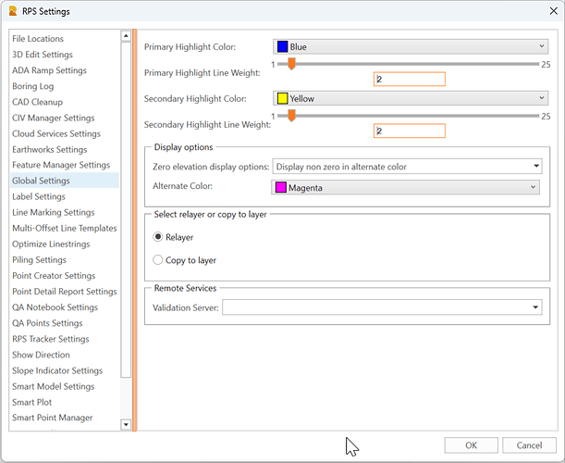Click the Primary Highlight Line Weight slider handle
This screenshot has height=463, width=565.
[x=291, y=64]
